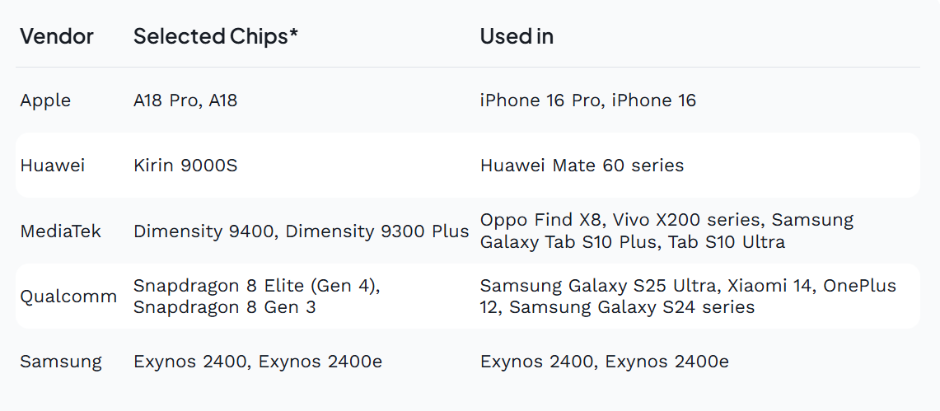The width and height of the screenshot is (940, 411).
Task: Click the iPhone 16 Pro devices cell
Action: click(x=588, y=100)
